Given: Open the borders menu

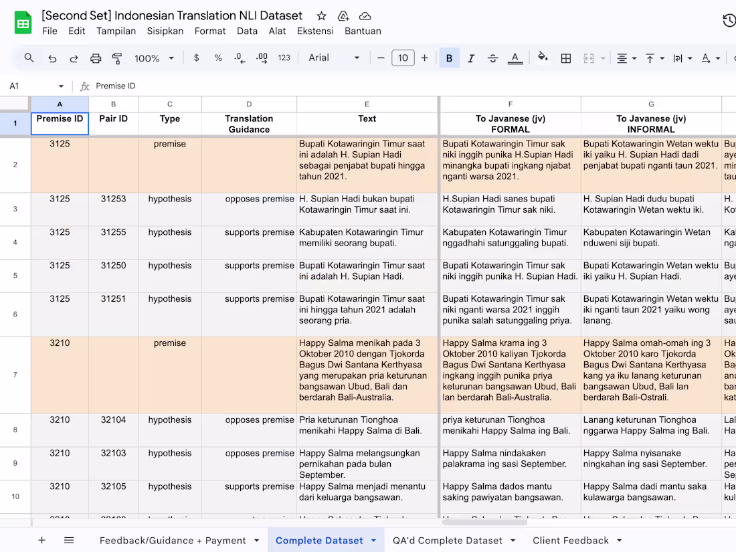Looking at the screenshot, I should tap(565, 58).
